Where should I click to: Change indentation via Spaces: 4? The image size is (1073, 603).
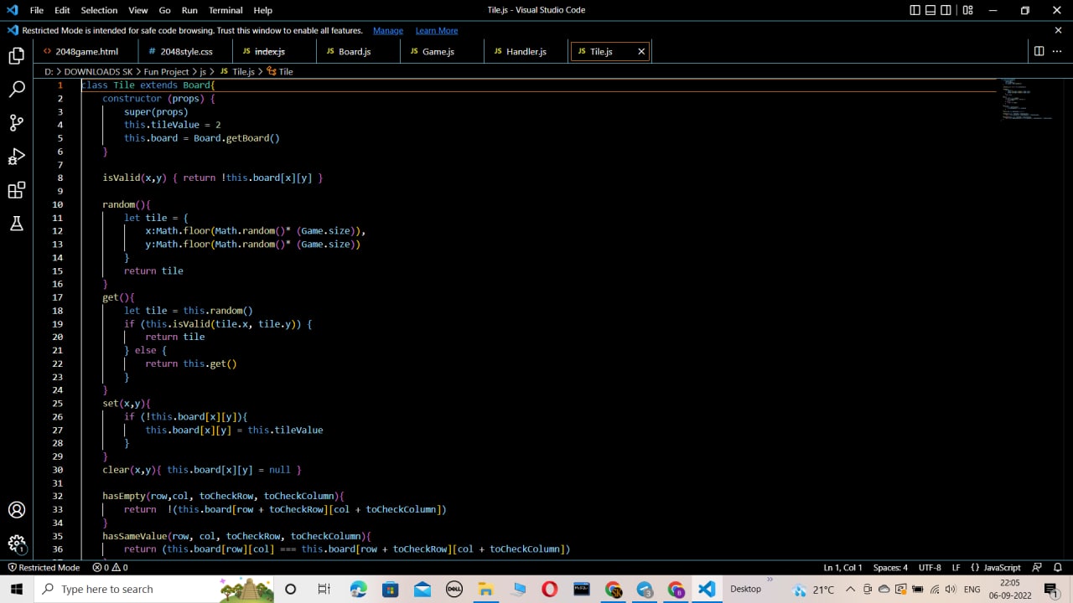(890, 567)
